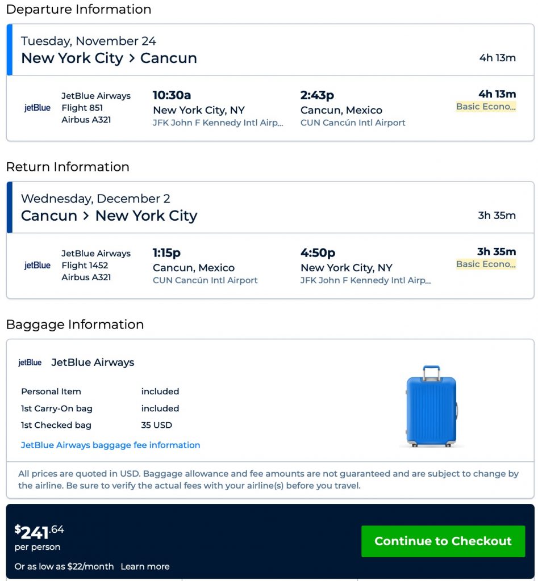Click truncated JFK airport name on return flight
The image size is (538, 581).
365,281
